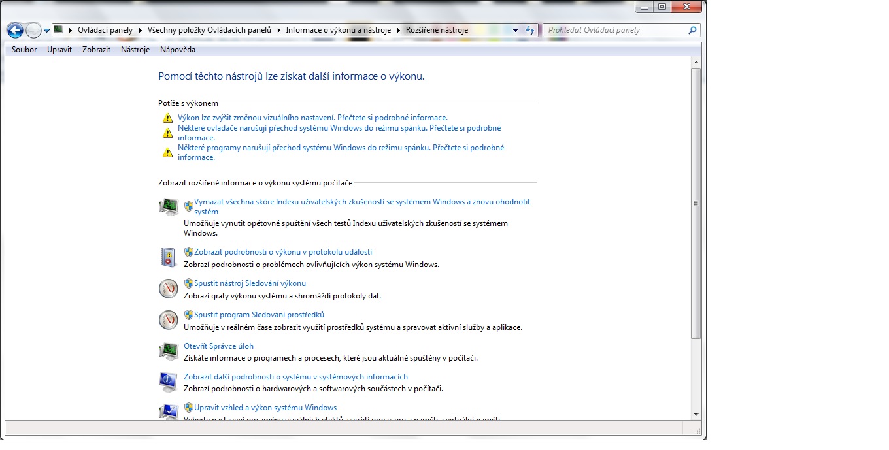Click warning icon beside drivers sleep issue
Image resolution: width=889 pixels, height=450 pixels.
click(x=168, y=133)
